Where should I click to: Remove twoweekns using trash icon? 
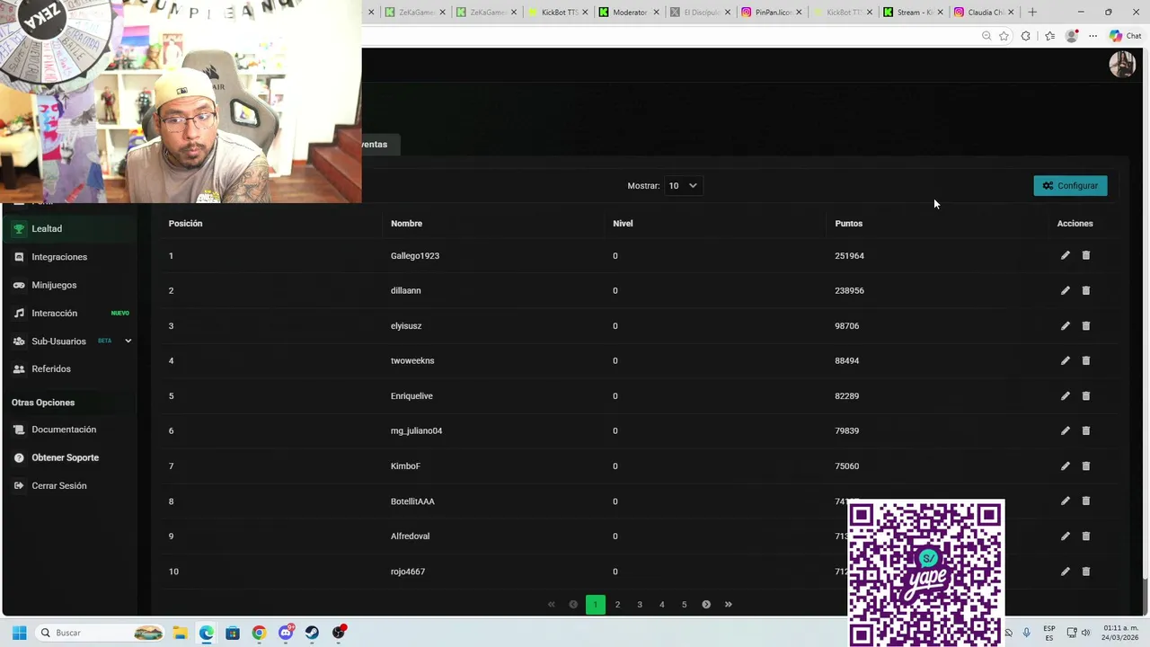[x=1085, y=360]
